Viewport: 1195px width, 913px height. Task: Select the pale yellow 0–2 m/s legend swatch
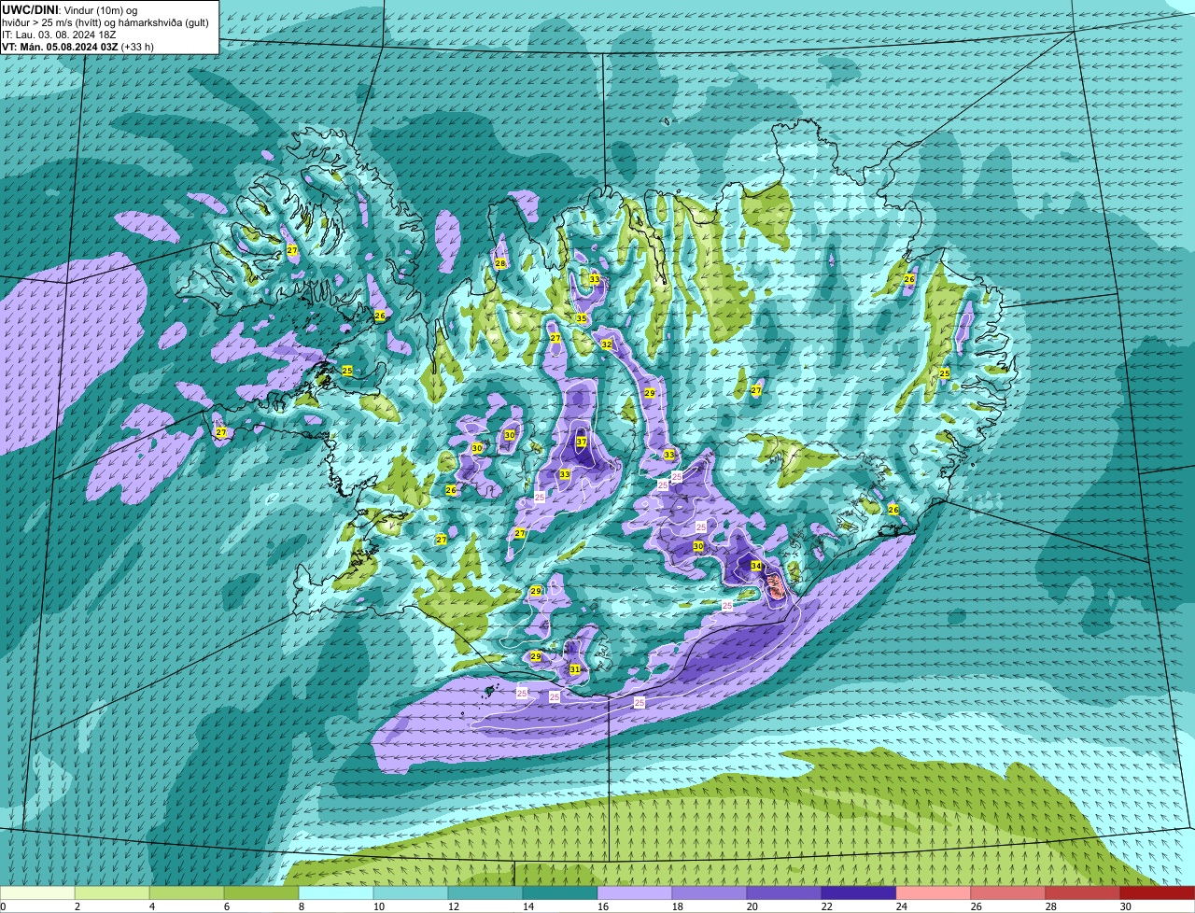[x=37, y=893]
